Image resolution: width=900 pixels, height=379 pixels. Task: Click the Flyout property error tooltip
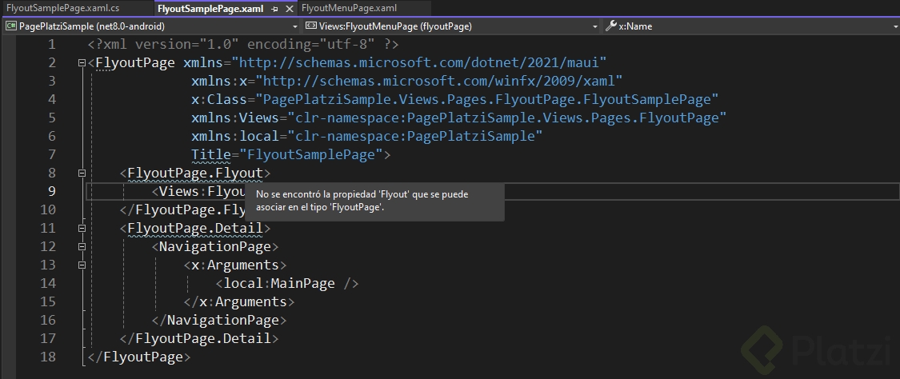coord(375,201)
